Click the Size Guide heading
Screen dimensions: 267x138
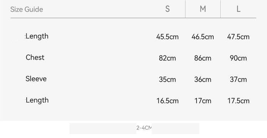coord(27,9)
